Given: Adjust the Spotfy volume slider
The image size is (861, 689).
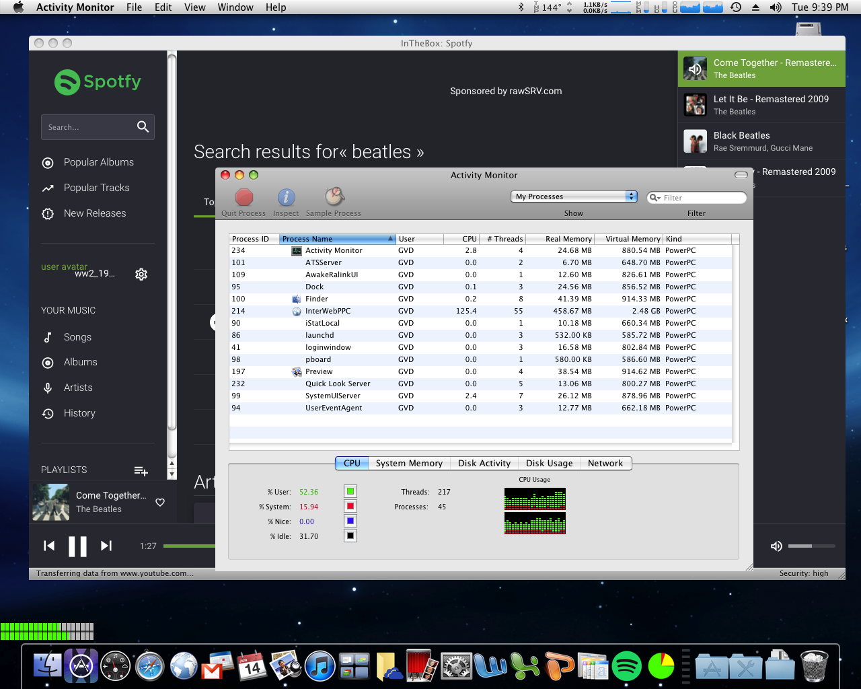Looking at the screenshot, I should coord(811,546).
